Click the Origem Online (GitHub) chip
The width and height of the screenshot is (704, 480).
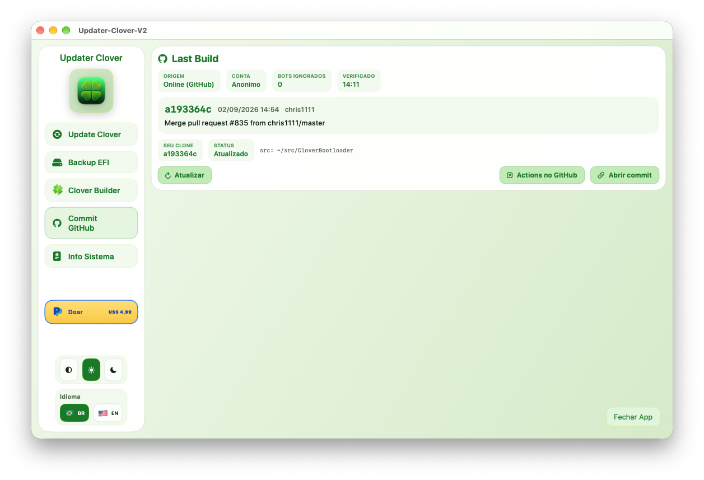click(x=189, y=81)
